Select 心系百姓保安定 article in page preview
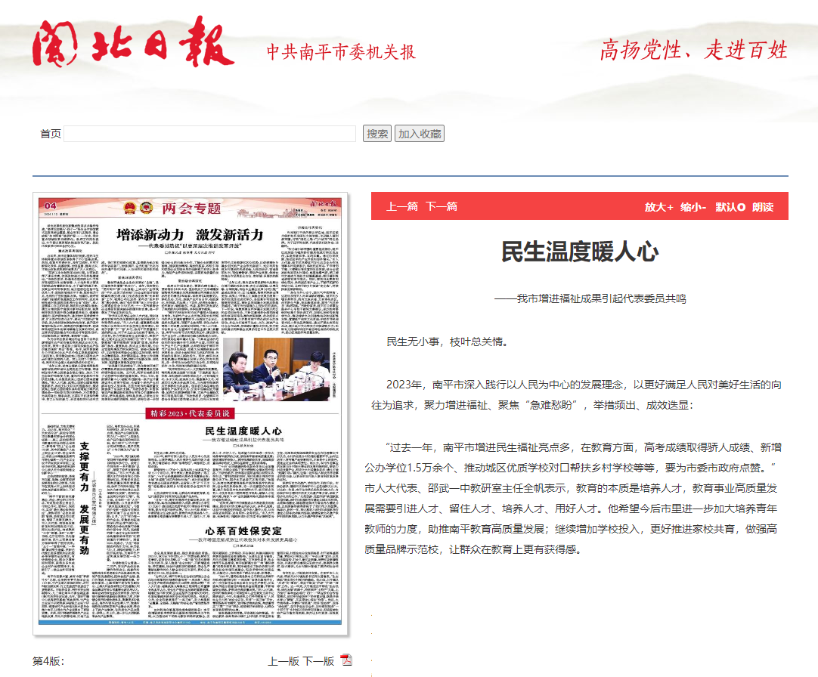This screenshot has width=818, height=677. pyautogui.click(x=238, y=530)
